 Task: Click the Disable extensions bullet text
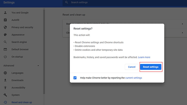[x=85, y=46]
